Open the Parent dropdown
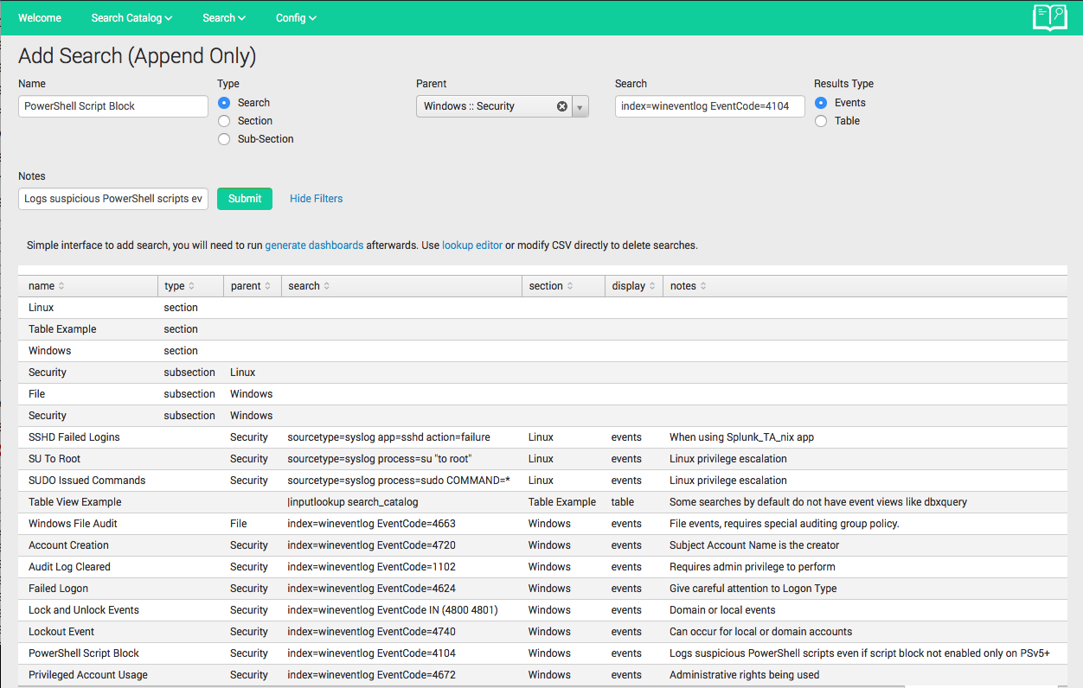The image size is (1083, 688). pos(580,106)
